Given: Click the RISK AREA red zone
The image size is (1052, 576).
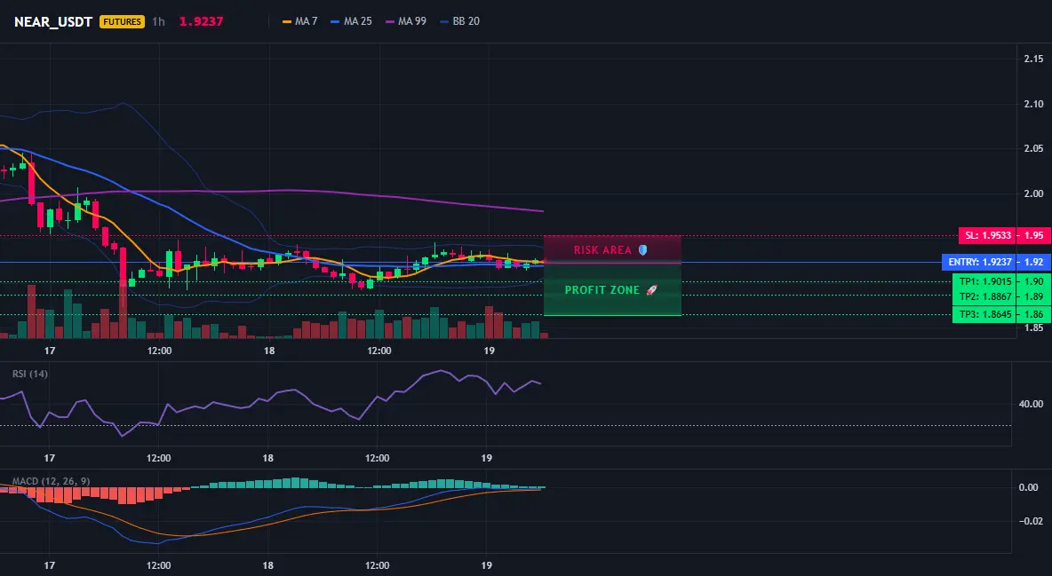Looking at the screenshot, I should (612, 249).
